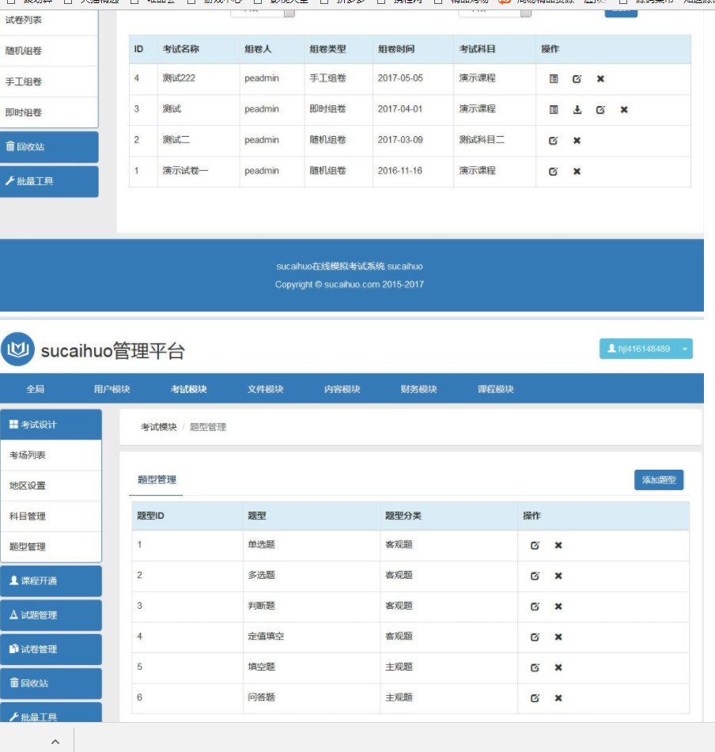Delete the 测试222 exam paper
Viewport: 715px width, 752px height.
(600, 78)
